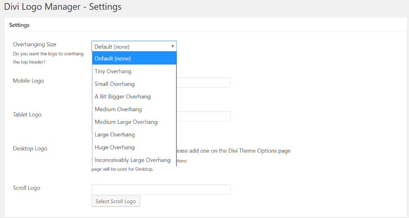Focus the Scroll Logo text field

[161, 190]
